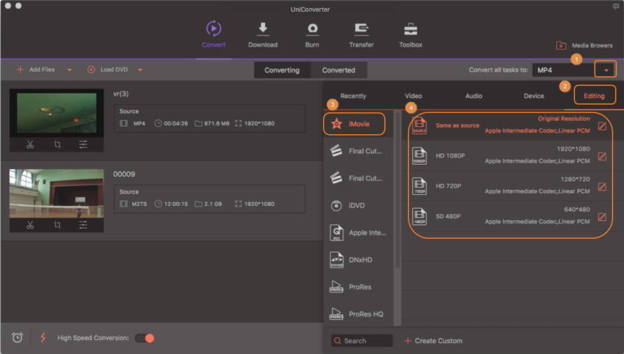624x354 pixels.
Task: Open the MP4 output format dropdown
Action: (606, 70)
